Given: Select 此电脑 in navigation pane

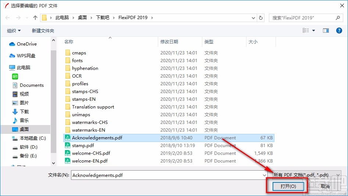Looking at the screenshot, I should [19, 68].
